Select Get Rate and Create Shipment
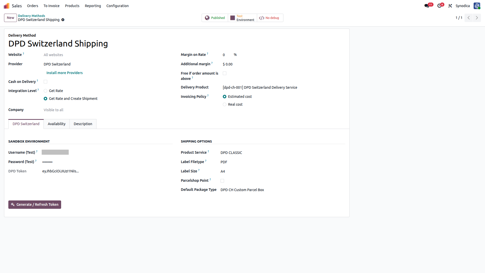 point(45,99)
